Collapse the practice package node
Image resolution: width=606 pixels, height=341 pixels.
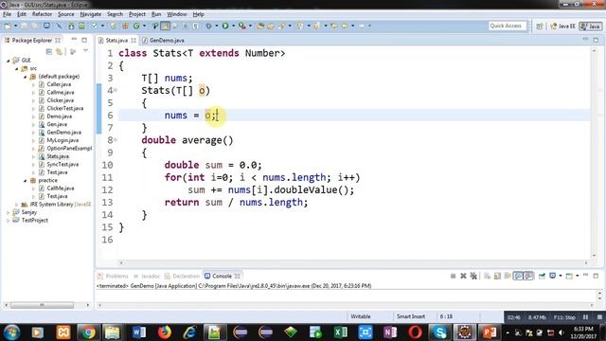(x=26, y=181)
